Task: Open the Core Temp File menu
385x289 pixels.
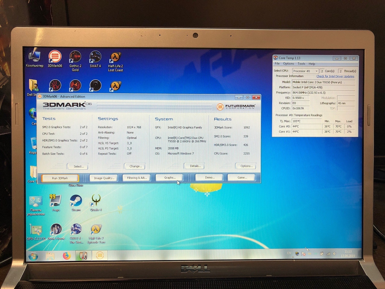Action: (277, 64)
